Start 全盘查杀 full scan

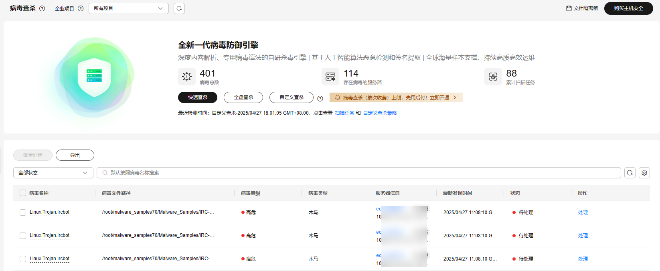pyautogui.click(x=243, y=97)
